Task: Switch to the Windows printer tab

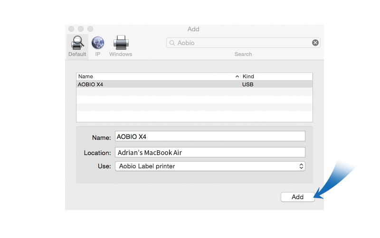Action: 121,46
